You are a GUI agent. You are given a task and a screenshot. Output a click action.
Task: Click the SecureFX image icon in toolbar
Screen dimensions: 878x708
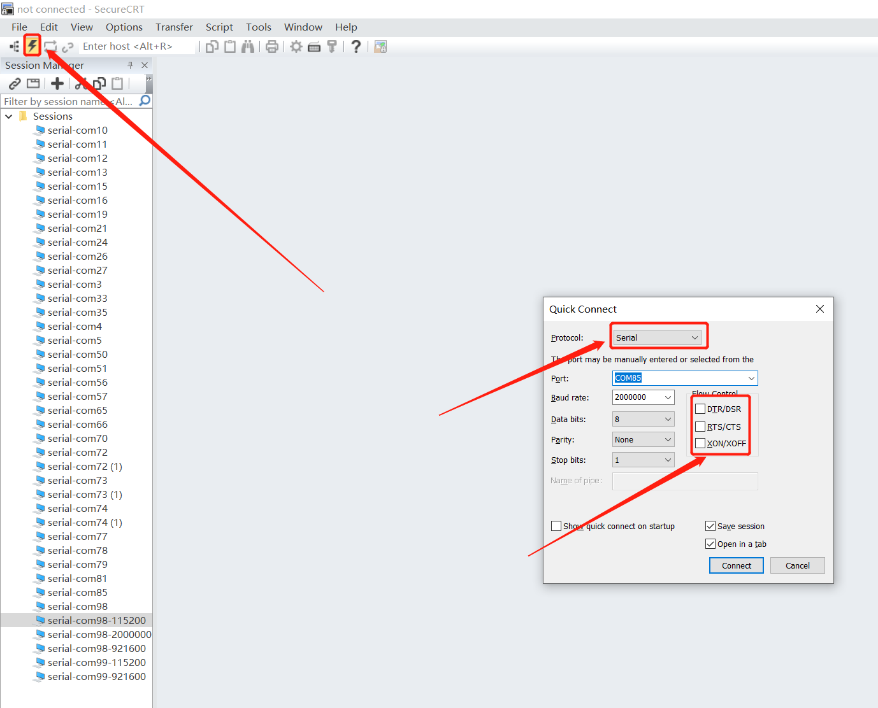380,46
